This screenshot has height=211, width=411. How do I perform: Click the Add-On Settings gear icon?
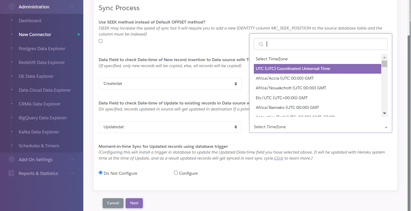(11, 159)
